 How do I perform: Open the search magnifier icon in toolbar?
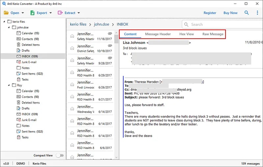tap(246, 13)
